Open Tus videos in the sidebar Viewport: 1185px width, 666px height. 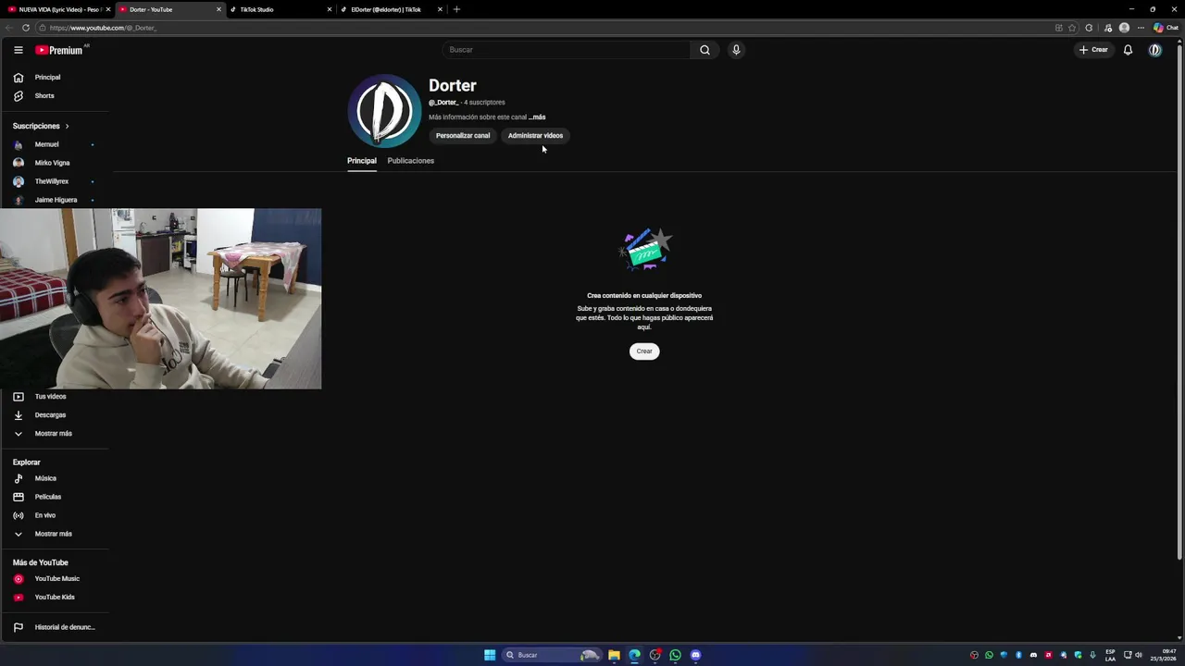(56, 397)
